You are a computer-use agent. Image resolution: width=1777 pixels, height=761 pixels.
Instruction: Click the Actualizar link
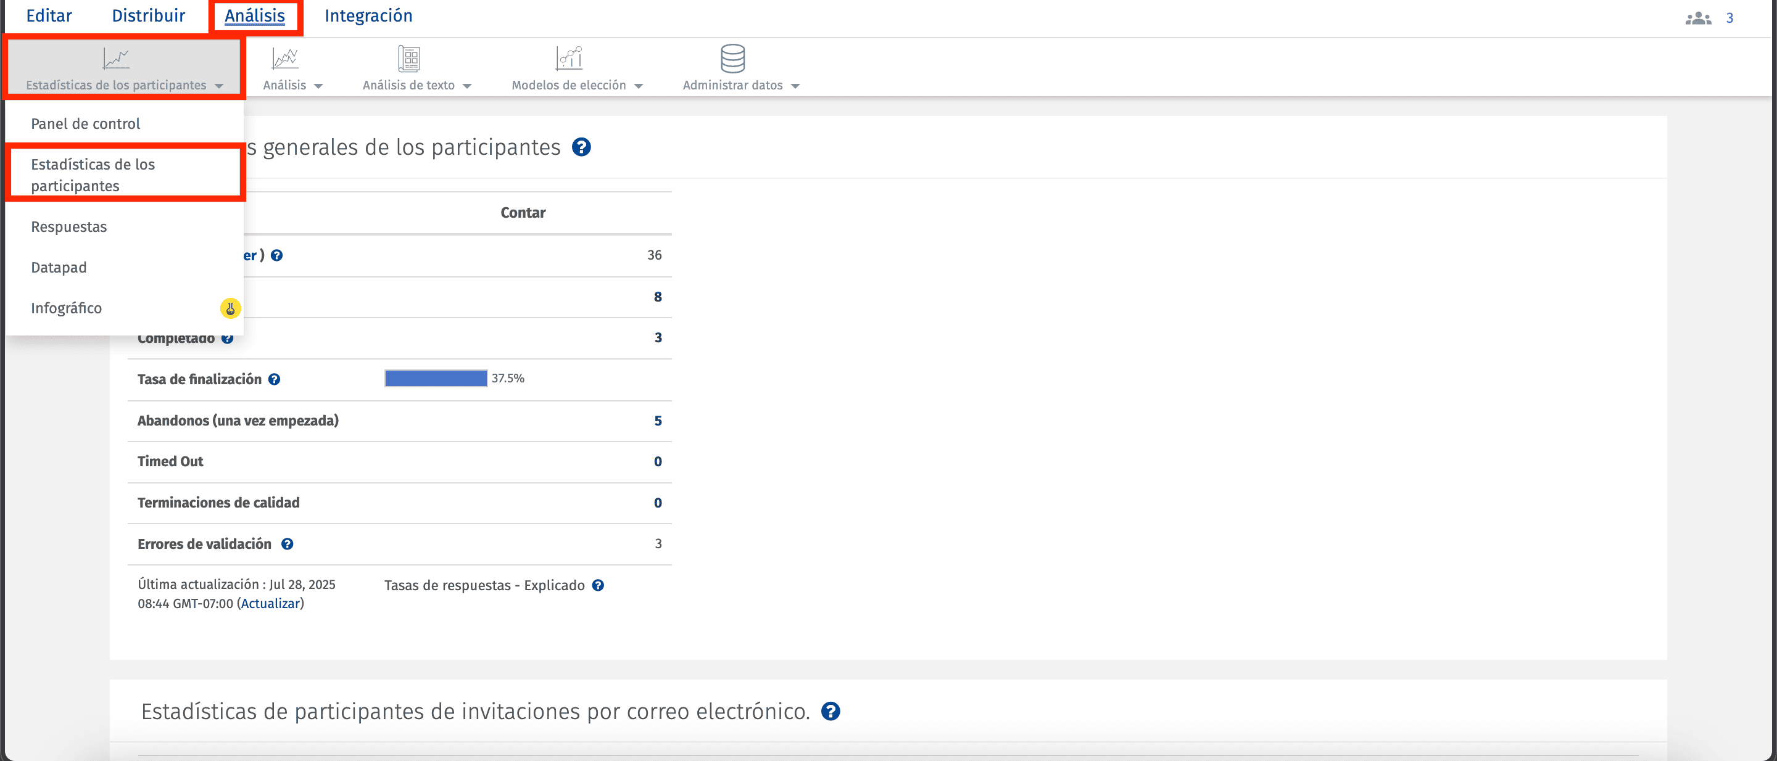[x=270, y=603]
